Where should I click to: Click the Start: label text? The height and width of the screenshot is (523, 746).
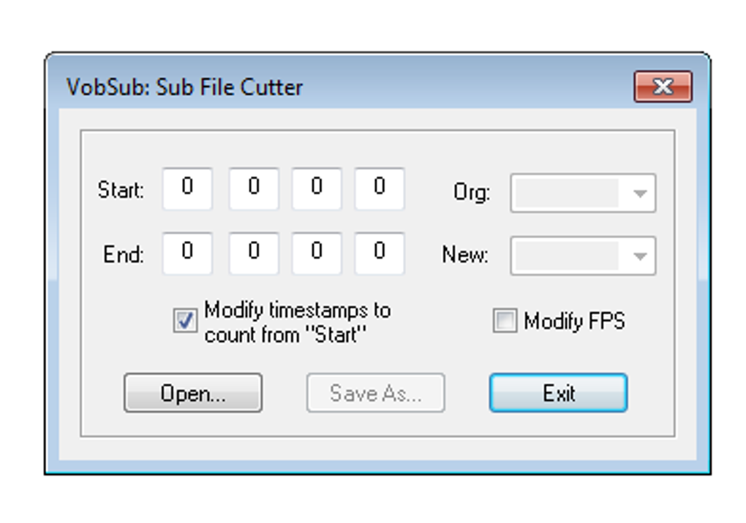click(x=121, y=191)
